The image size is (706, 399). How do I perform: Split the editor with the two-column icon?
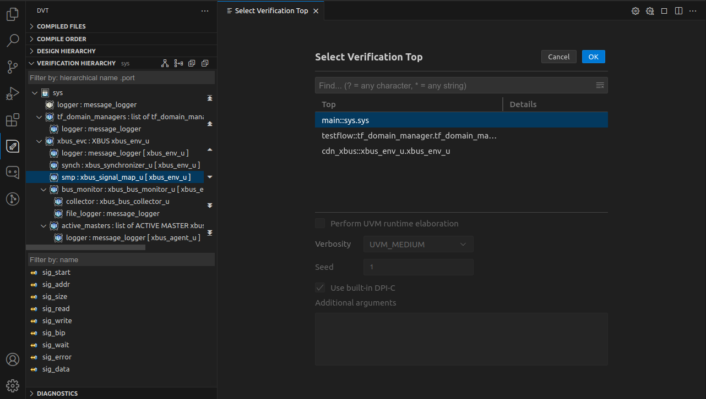[678, 11]
